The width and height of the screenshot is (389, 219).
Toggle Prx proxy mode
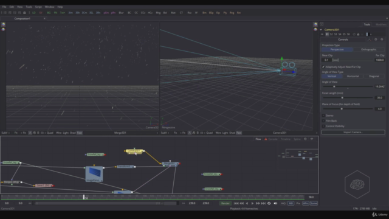pyautogui.click(x=298, y=203)
